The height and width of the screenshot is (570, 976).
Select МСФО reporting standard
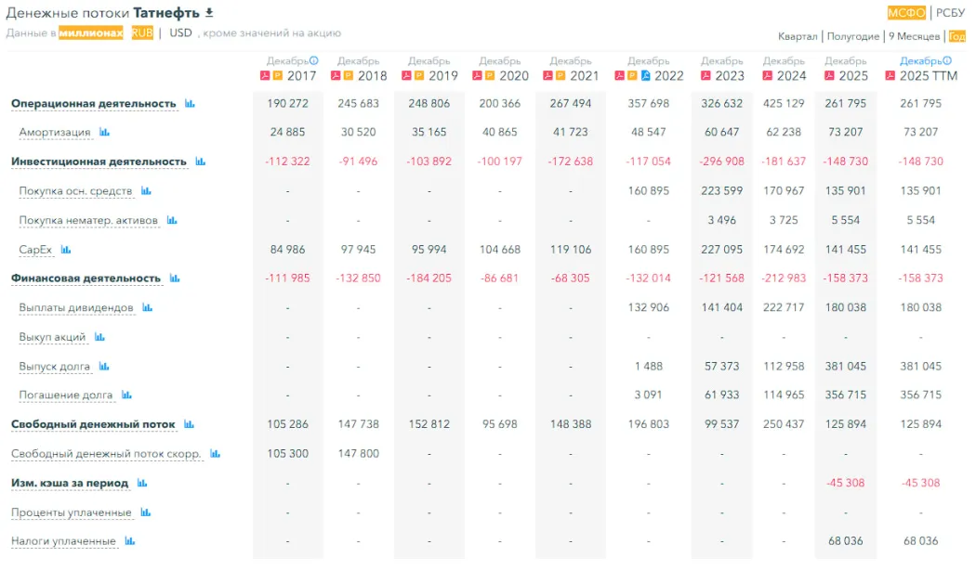coord(906,12)
